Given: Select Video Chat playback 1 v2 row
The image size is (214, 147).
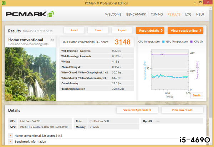Looking at the screenshot, I should click(97, 73).
